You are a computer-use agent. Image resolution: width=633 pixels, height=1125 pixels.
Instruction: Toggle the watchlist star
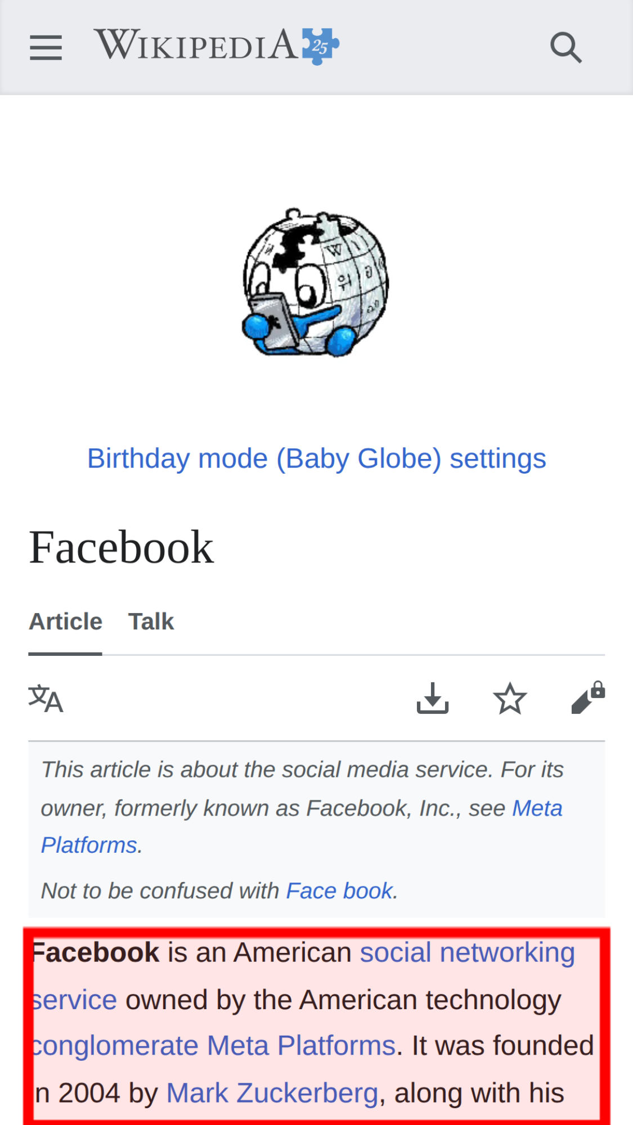pyautogui.click(x=510, y=699)
